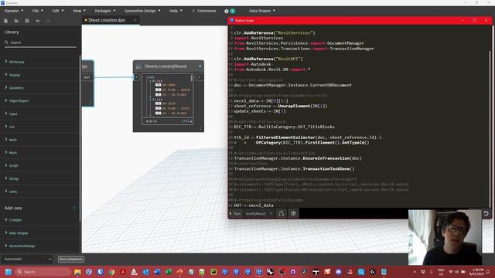Click the OUT port of Python node

tap(87, 77)
